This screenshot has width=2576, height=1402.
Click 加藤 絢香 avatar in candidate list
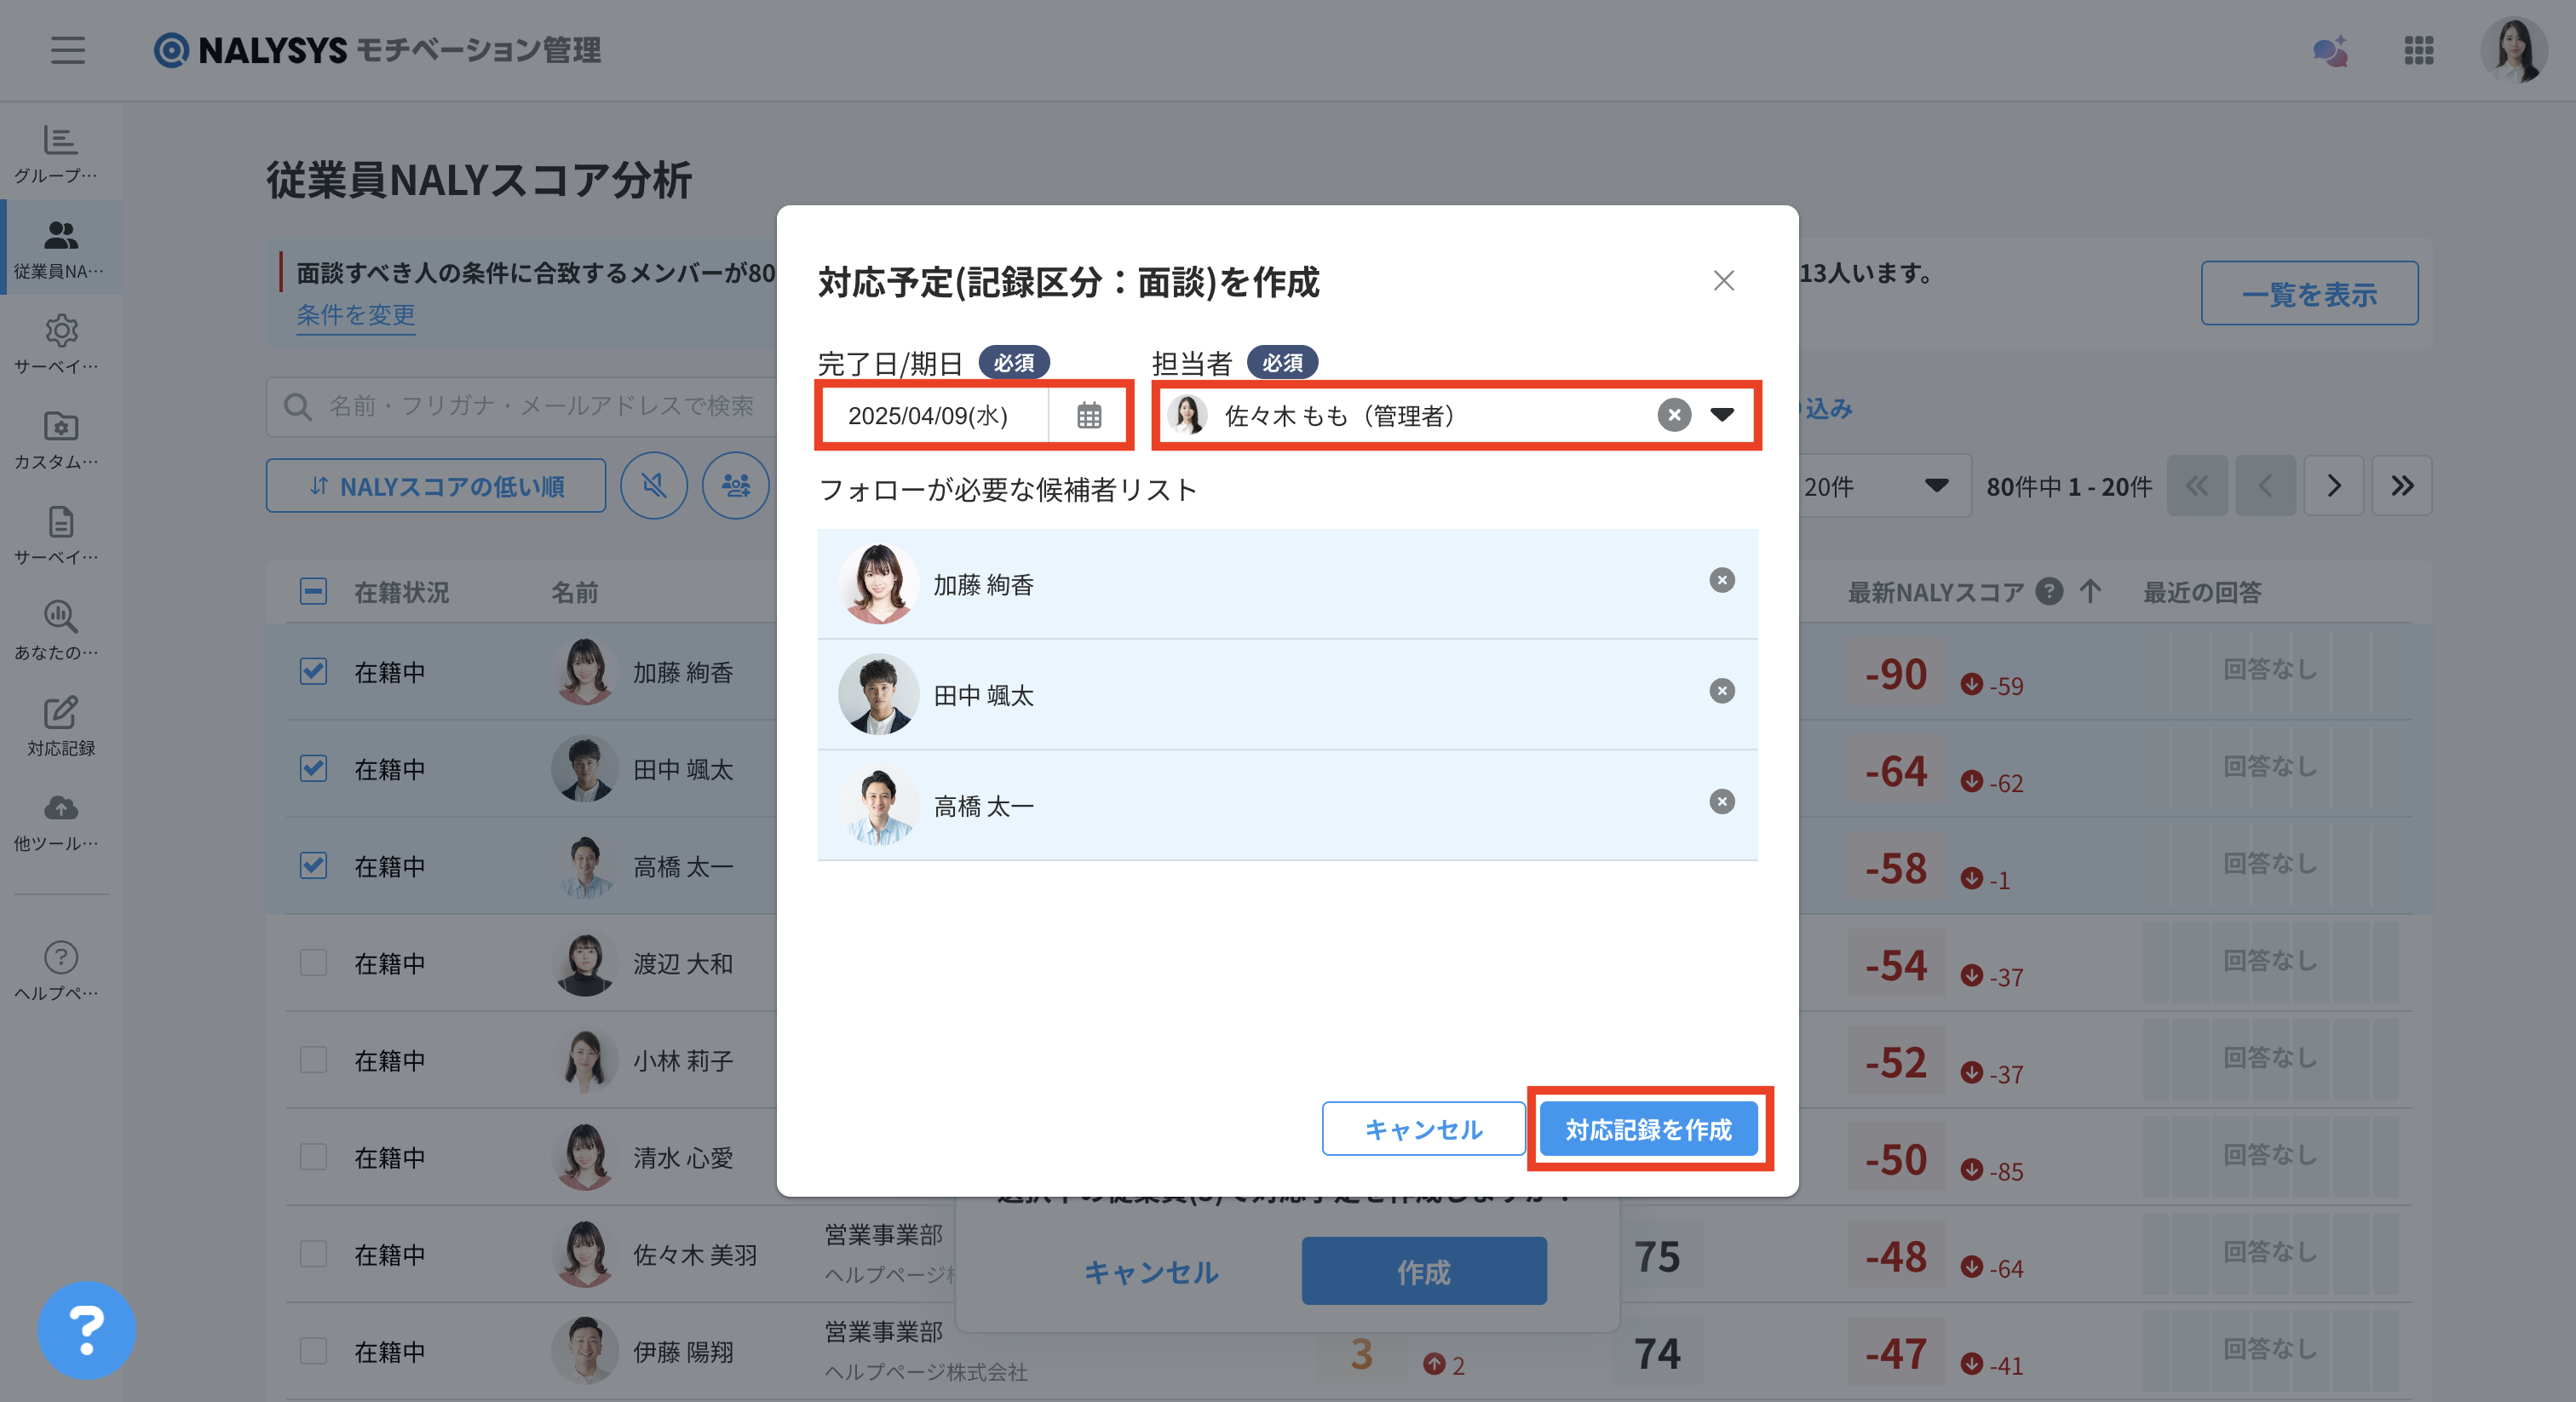(878, 584)
